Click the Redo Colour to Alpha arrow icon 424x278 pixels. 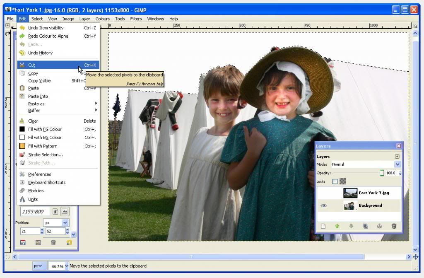coord(22,36)
